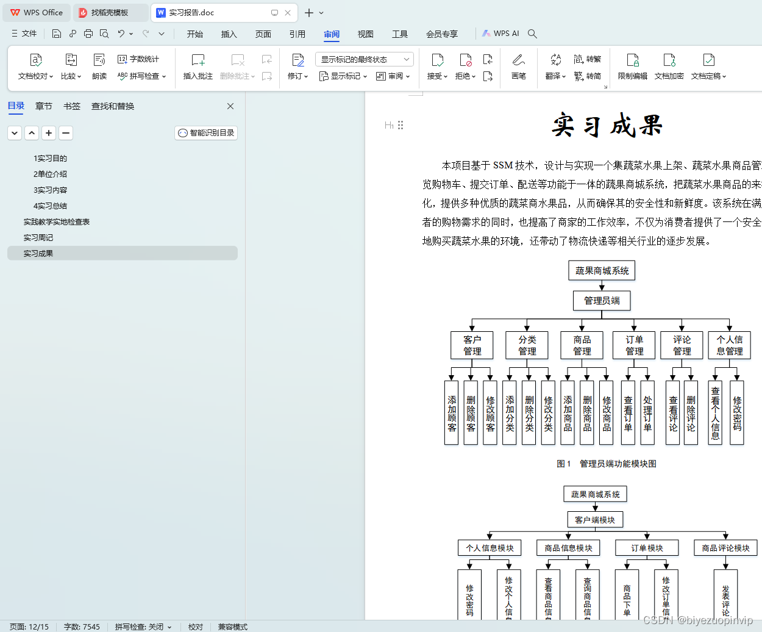This screenshot has width=762, height=632.
Task: Jump to 实践教学实地检查表 in outline
Action: pos(57,221)
